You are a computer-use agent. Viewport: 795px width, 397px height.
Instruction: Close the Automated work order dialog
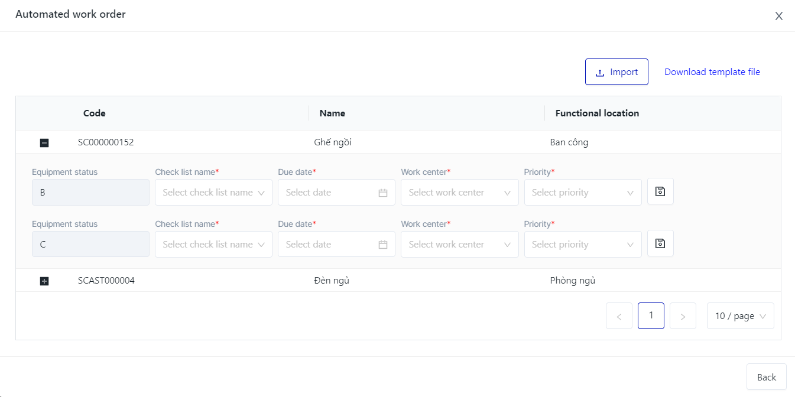779,16
